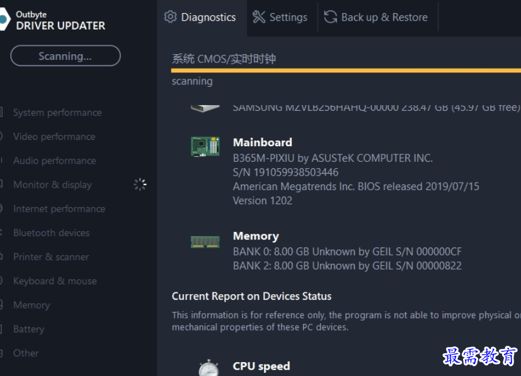The height and width of the screenshot is (376, 521).
Task: Click the Outbyte logo icon
Action: coord(4,20)
